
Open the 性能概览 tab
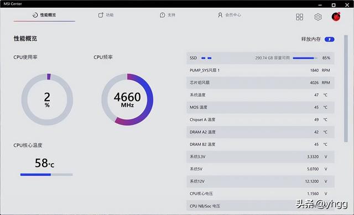click(x=44, y=15)
